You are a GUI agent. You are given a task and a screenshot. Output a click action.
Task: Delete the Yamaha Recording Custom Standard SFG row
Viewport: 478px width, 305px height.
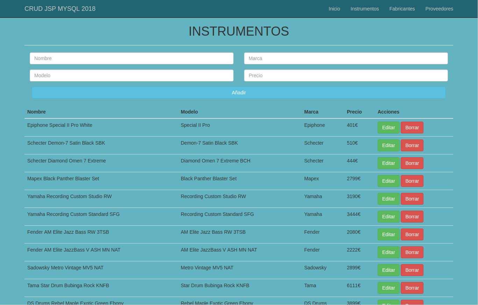412,217
